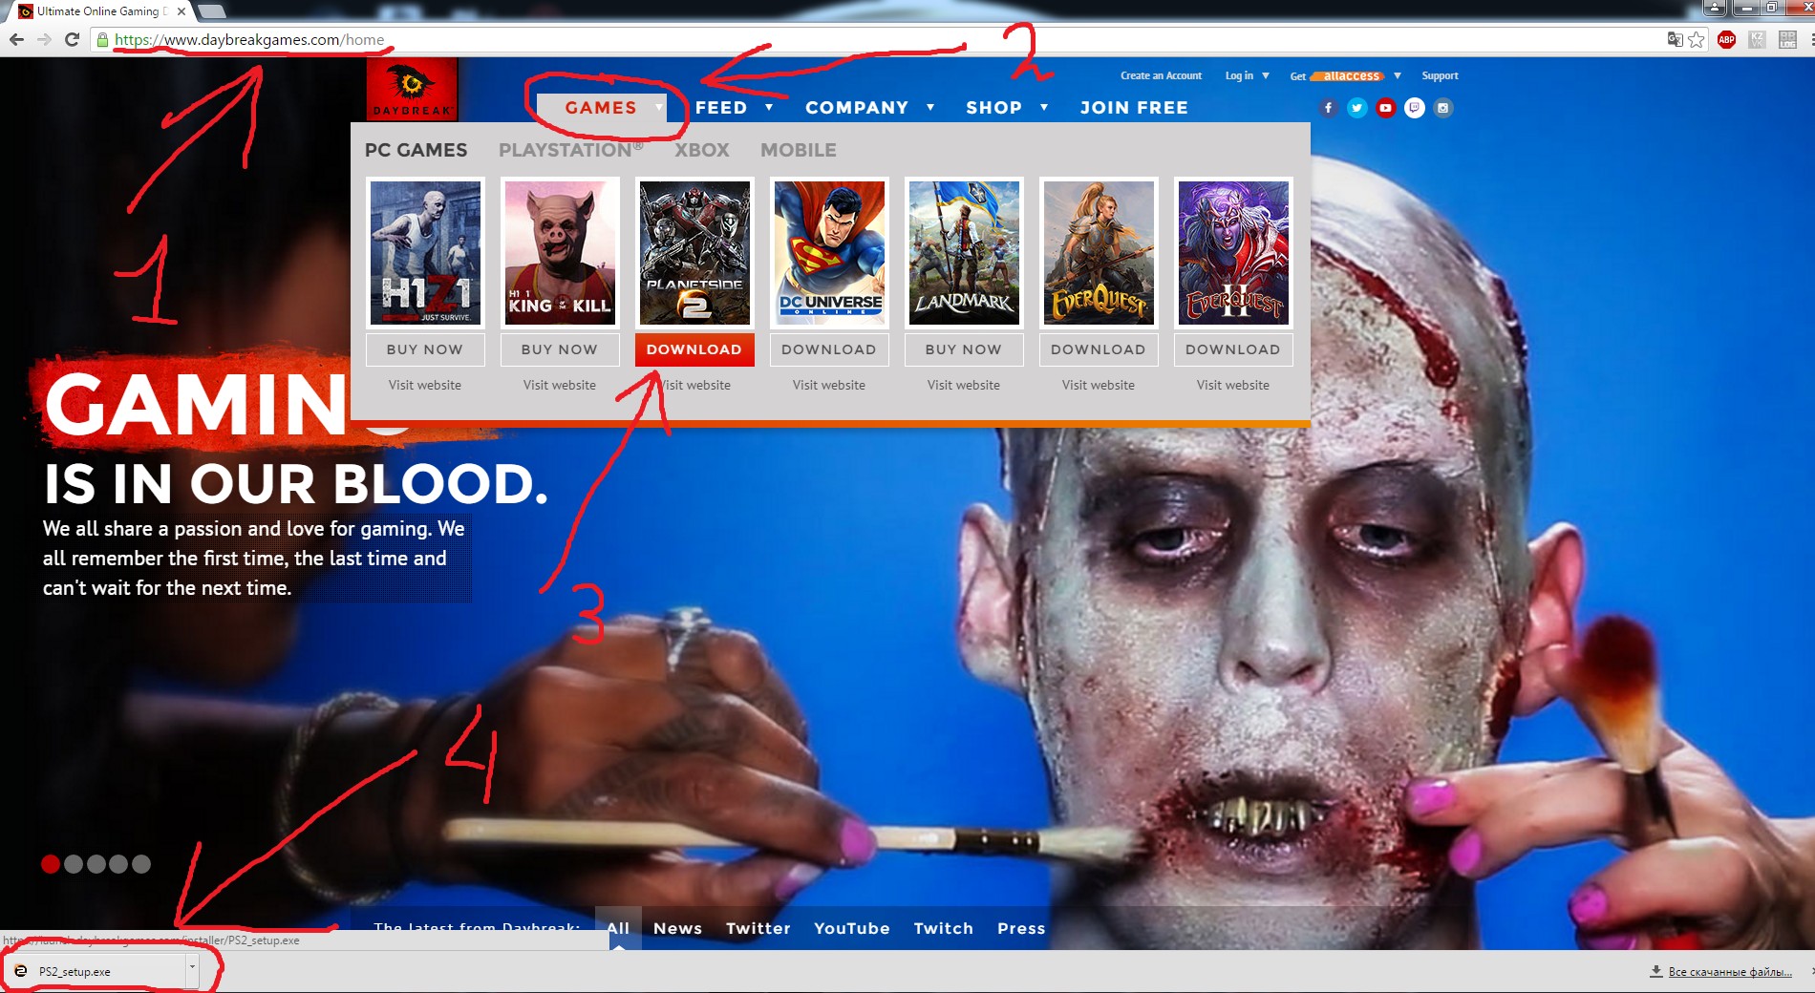
Task: Click the PlanetSide 2 game cover thumbnail
Action: click(x=694, y=253)
